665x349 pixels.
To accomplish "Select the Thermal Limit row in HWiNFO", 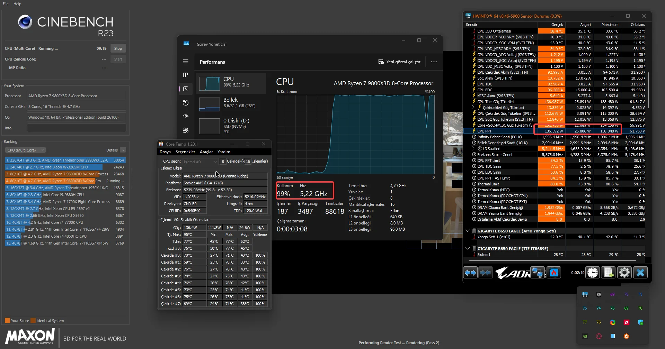I will coord(555,184).
